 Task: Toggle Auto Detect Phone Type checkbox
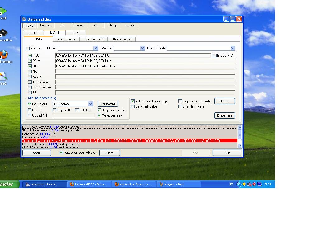[x=133, y=101]
